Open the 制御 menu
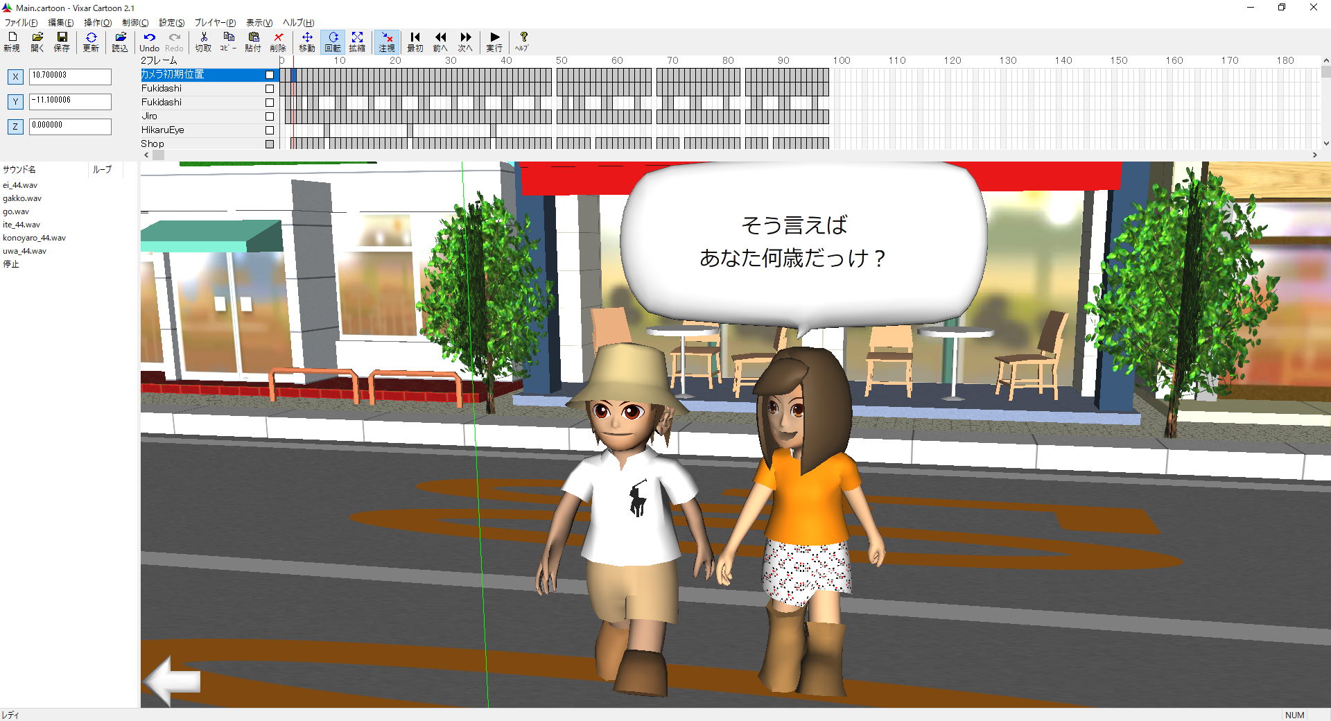Image resolution: width=1331 pixels, height=721 pixels. tap(134, 23)
